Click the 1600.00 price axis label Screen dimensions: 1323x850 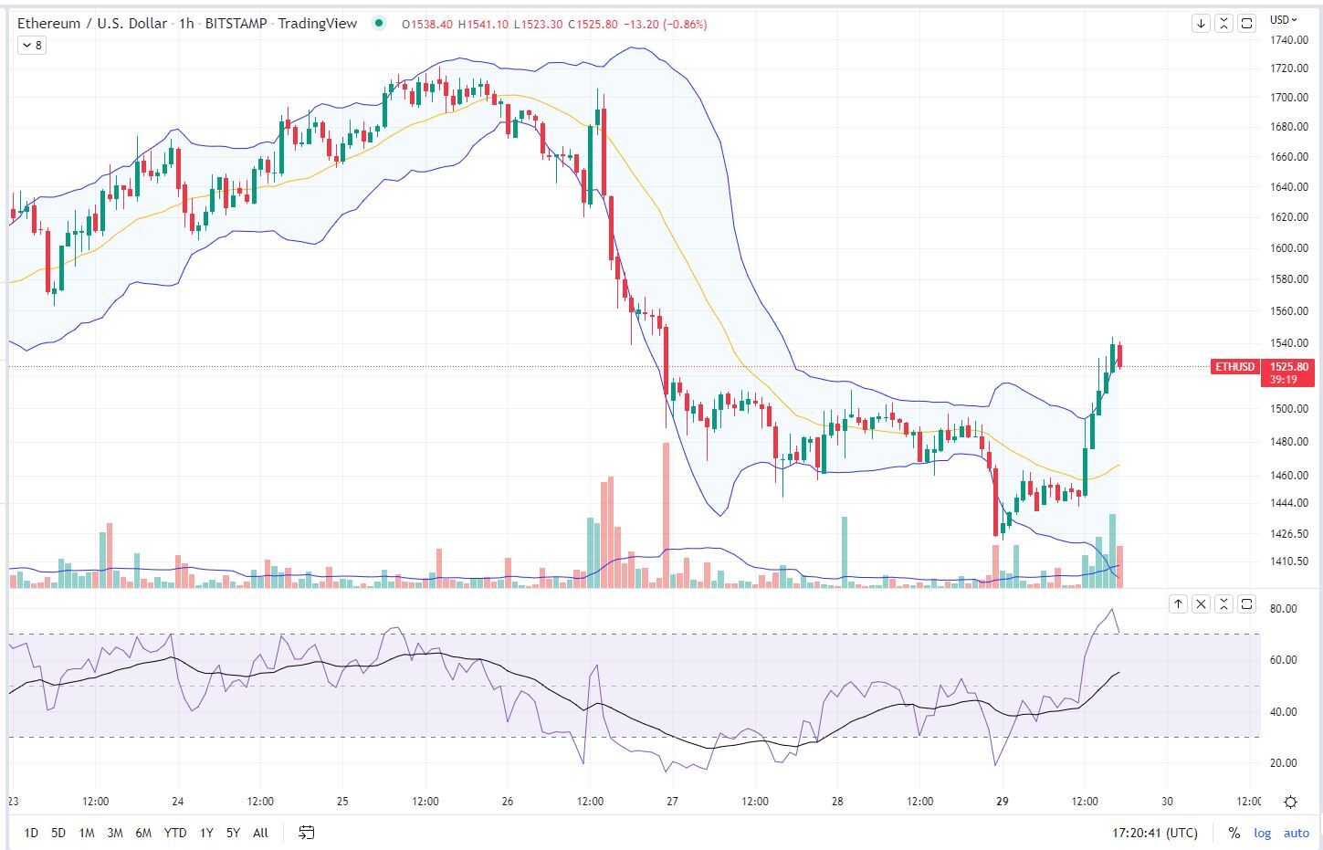[1289, 248]
